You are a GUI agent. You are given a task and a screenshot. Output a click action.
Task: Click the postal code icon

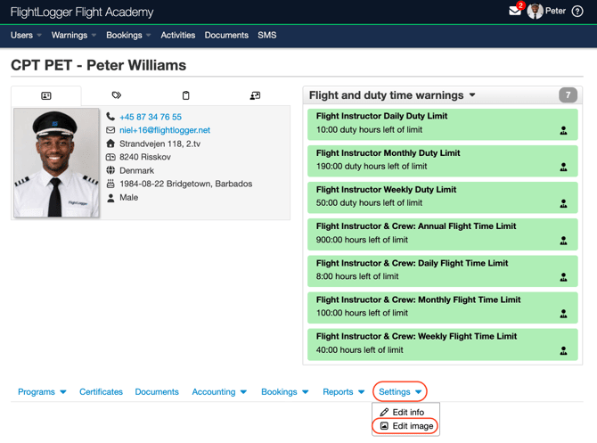coord(110,157)
